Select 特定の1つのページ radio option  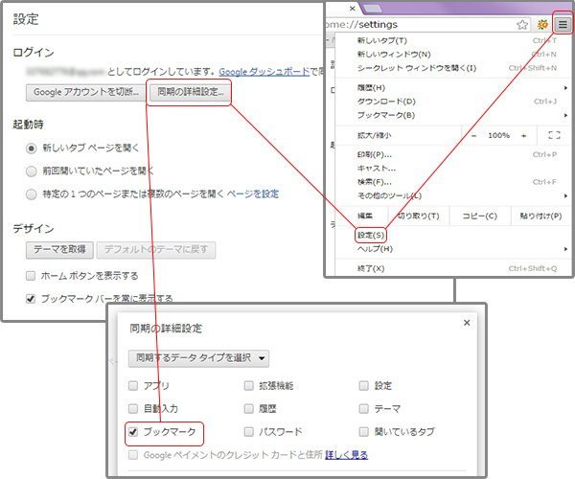[x=32, y=194]
